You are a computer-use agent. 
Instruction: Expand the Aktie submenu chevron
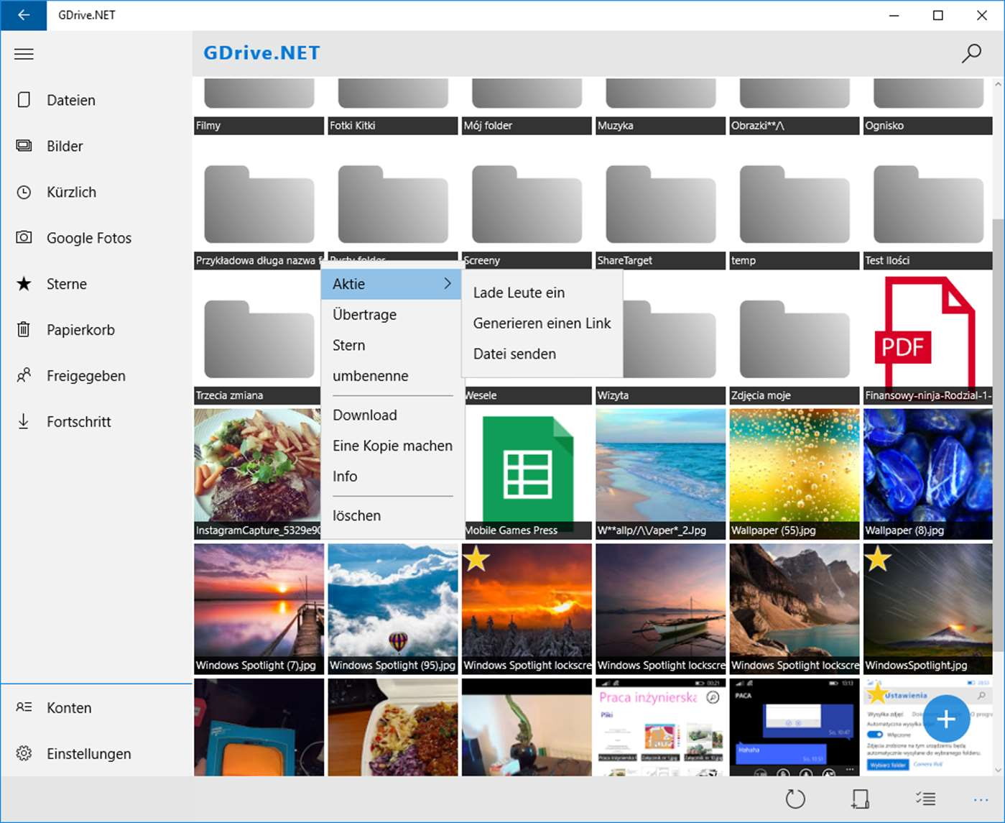pos(448,284)
